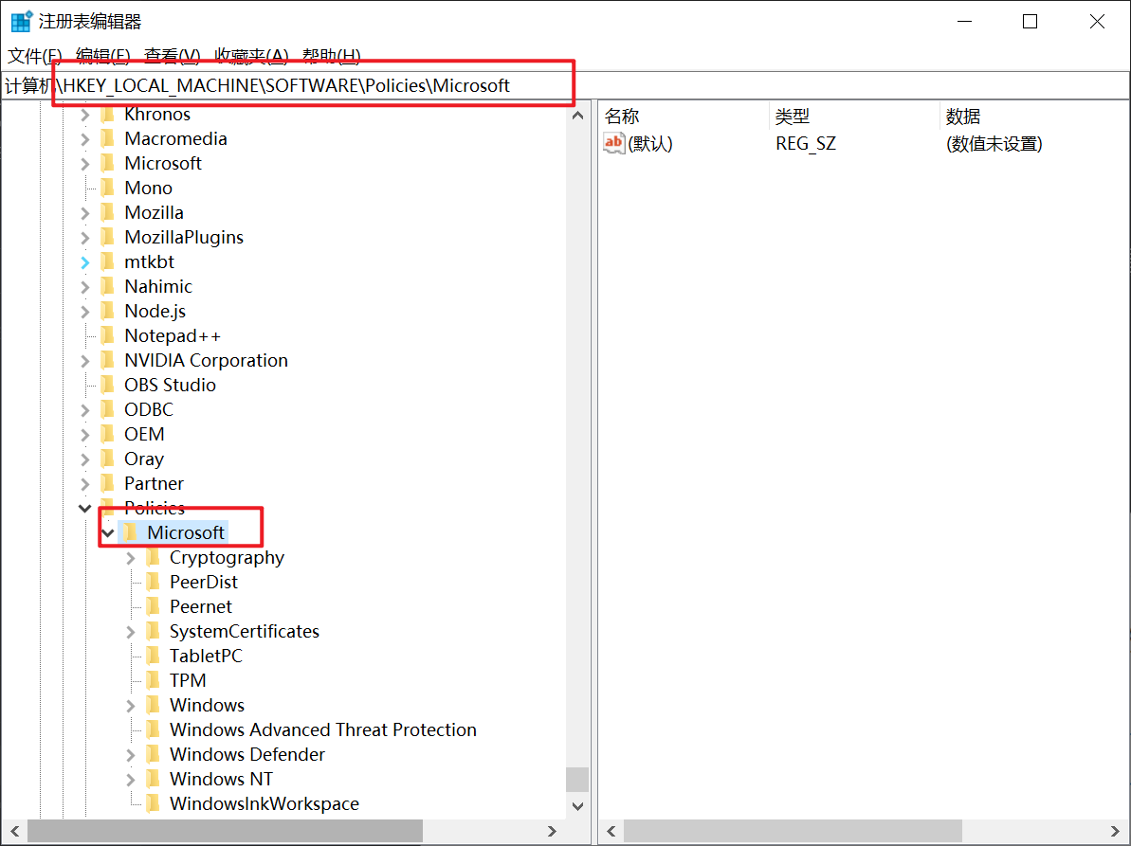Click the folder icon beside Mono
The image size is (1131, 846).
pos(107,189)
